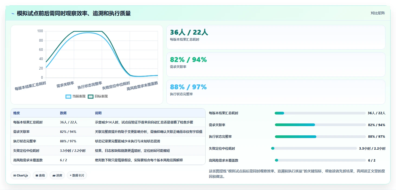Select the 每版本结果汇总耗时 progress bar
The width and height of the screenshot is (396, 190).
(320, 113)
